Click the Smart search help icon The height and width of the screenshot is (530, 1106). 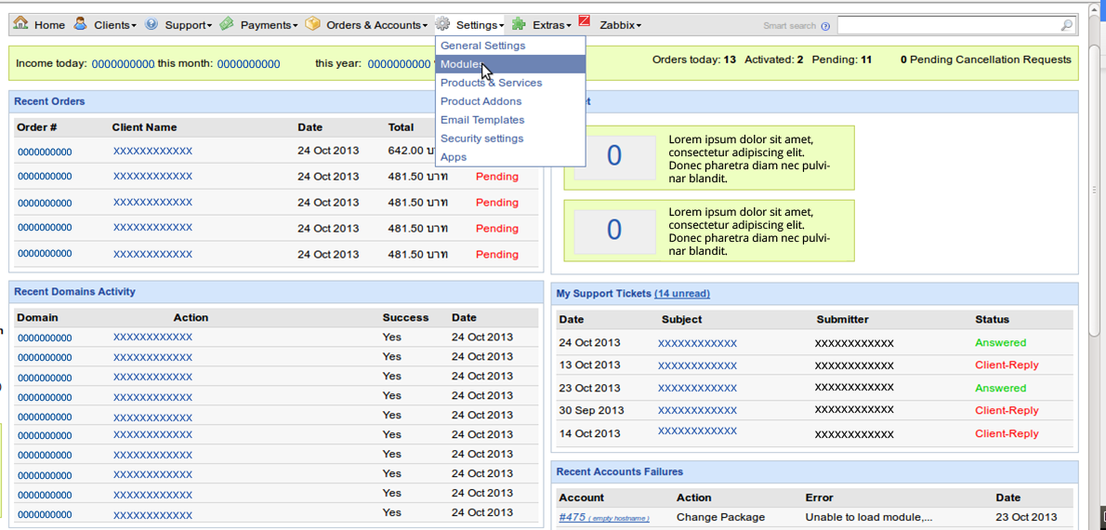pyautogui.click(x=825, y=26)
